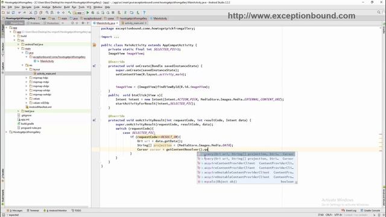The image size is (386, 217).
Task: Click the Help question mark icon
Action: (144, 13)
